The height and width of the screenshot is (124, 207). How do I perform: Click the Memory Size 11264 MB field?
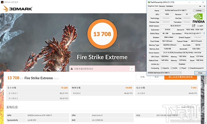[x=167, y=49]
